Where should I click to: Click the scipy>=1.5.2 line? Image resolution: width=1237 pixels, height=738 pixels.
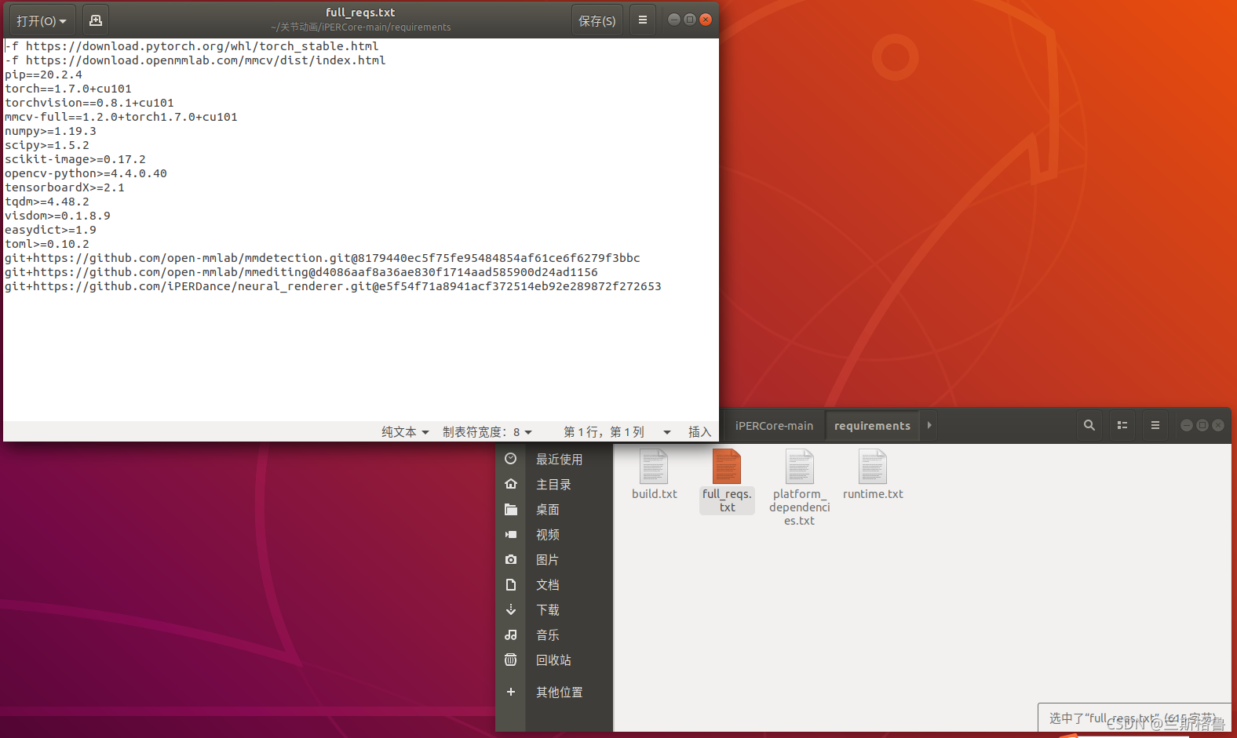click(x=47, y=145)
